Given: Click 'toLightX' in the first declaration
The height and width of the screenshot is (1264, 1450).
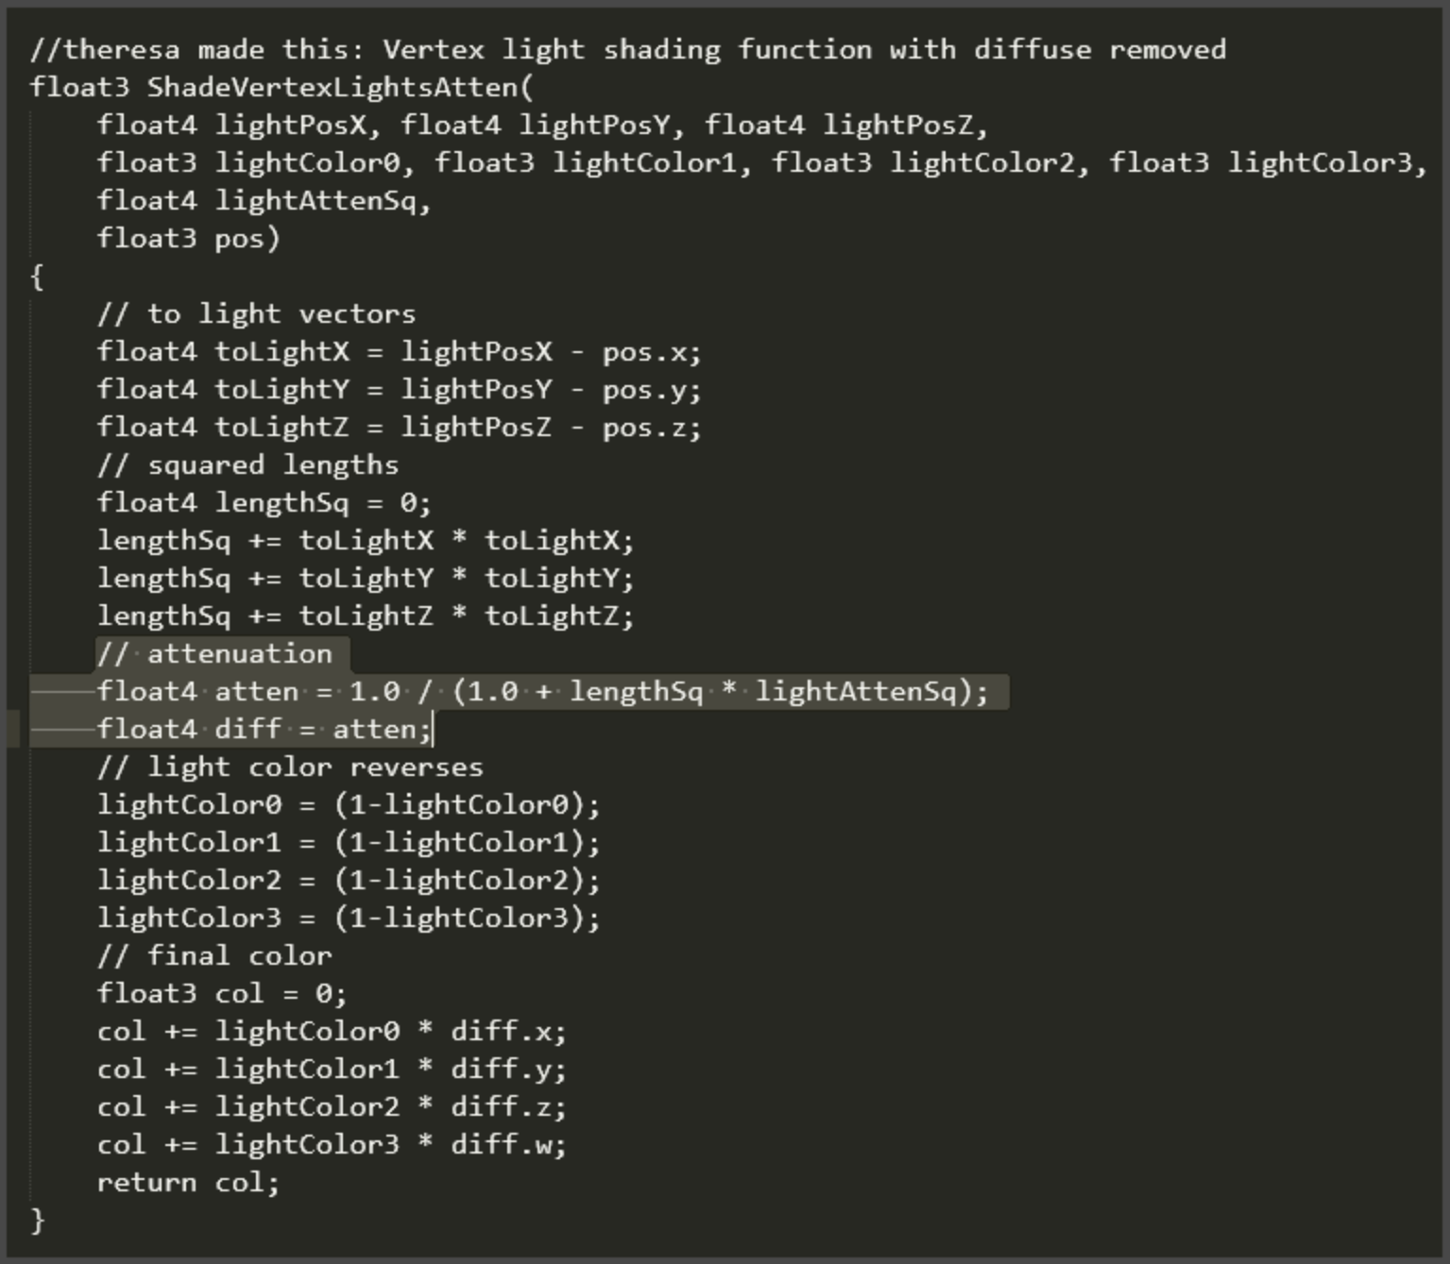Looking at the screenshot, I should (281, 352).
